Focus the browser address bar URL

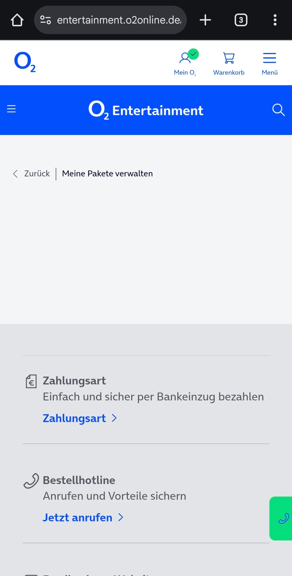119,20
